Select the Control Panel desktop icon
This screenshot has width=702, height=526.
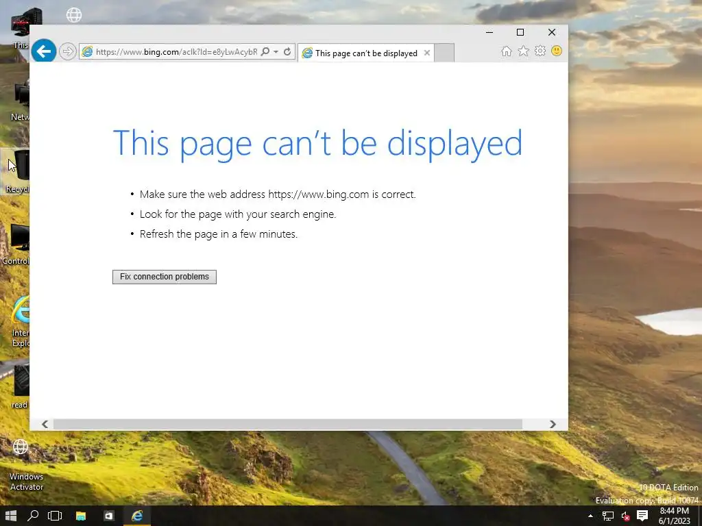(16, 244)
